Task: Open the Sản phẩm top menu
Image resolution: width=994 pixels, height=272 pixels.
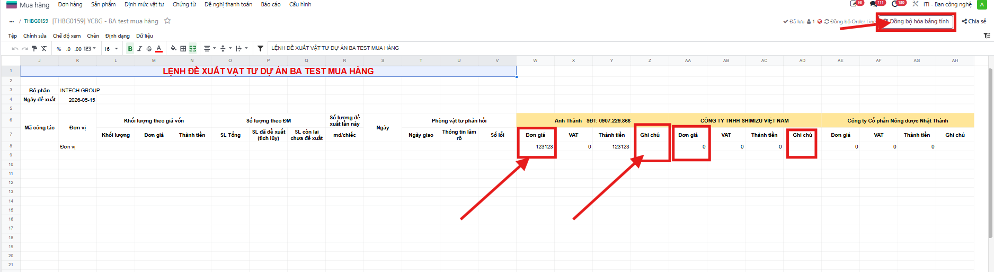Action: coord(103,4)
